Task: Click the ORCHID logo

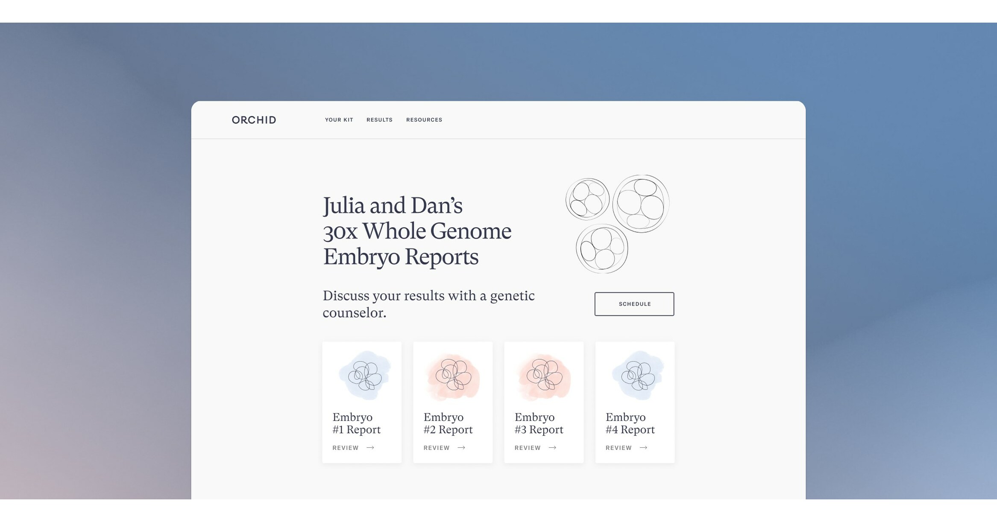Action: tap(254, 120)
